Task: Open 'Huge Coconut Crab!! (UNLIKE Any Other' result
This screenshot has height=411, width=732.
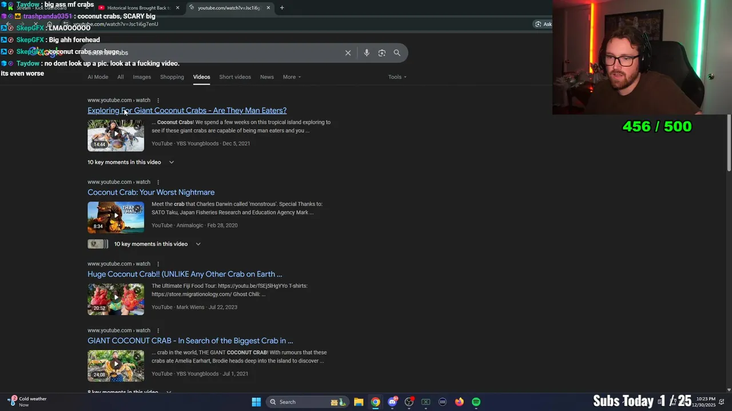Action: click(x=185, y=274)
